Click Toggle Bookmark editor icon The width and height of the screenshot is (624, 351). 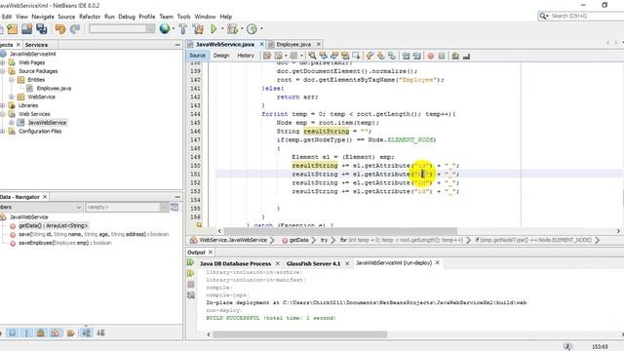(x=392, y=56)
